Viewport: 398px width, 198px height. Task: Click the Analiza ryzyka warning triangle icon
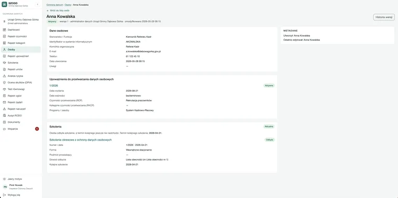(x=4, y=76)
